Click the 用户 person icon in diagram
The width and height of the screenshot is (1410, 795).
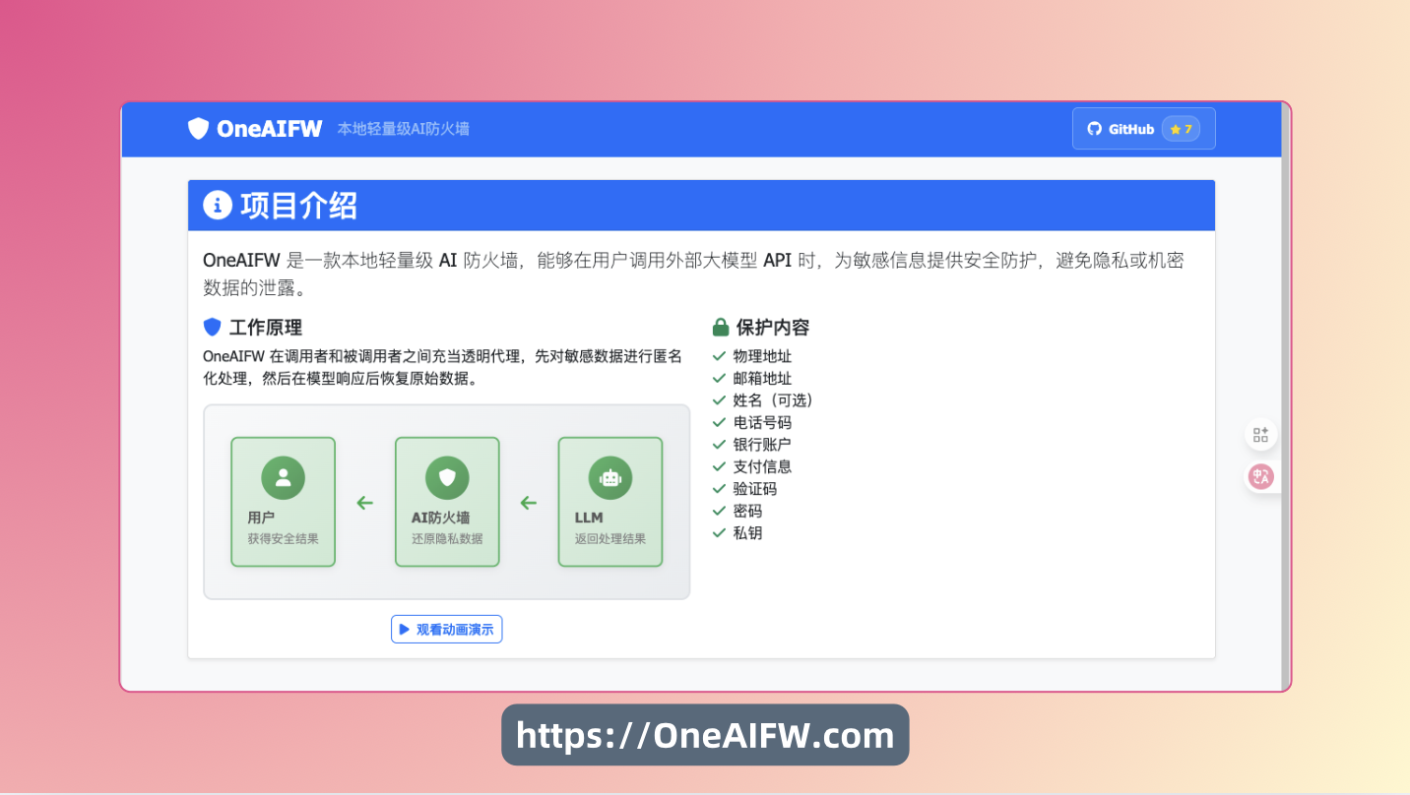pyautogui.click(x=283, y=478)
